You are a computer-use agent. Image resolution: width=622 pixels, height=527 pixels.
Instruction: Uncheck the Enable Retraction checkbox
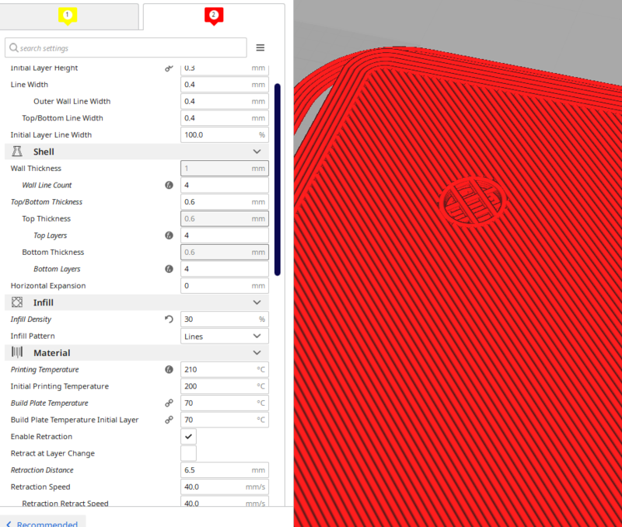click(188, 436)
